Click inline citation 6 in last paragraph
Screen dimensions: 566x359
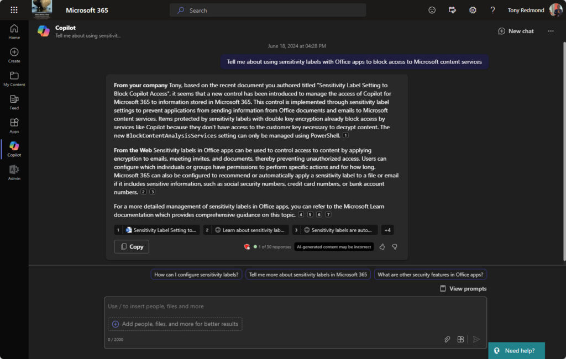click(319, 215)
